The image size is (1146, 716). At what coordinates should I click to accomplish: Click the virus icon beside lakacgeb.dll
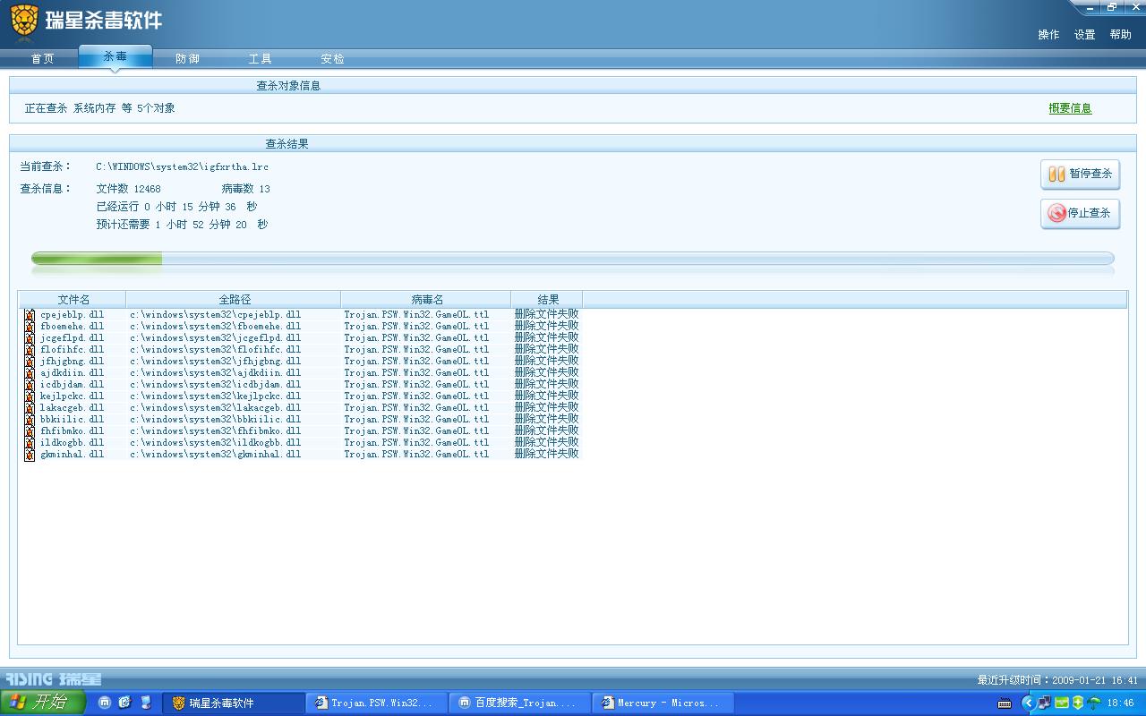click(30, 408)
